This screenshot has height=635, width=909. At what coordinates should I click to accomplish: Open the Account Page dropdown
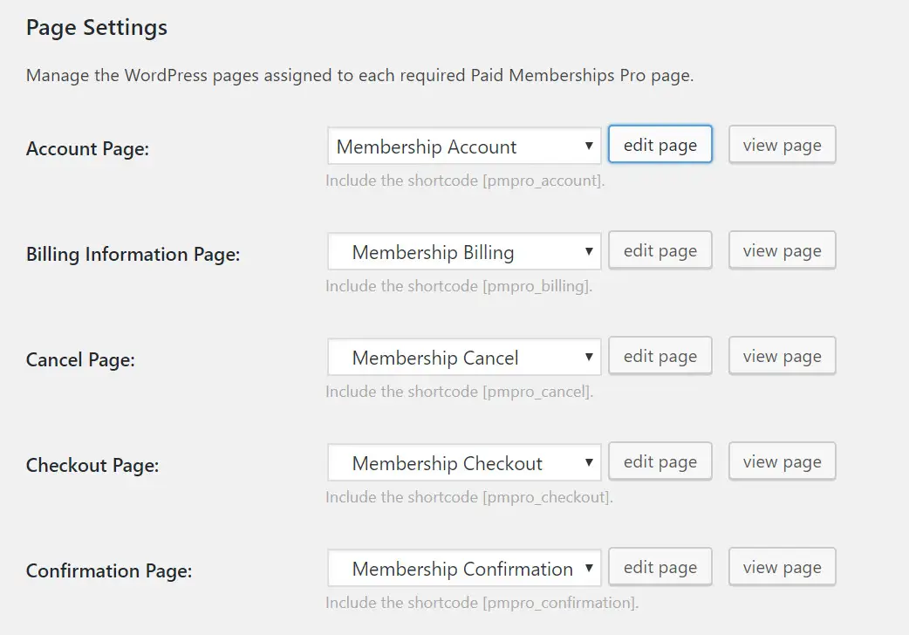coord(463,146)
